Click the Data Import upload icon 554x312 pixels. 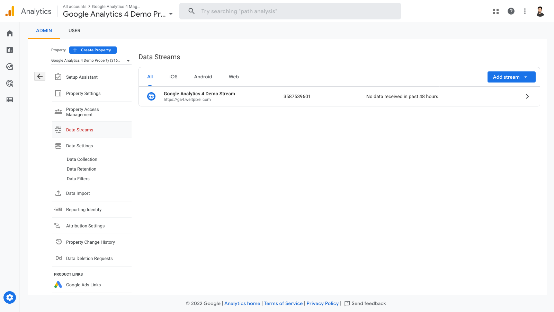click(58, 193)
